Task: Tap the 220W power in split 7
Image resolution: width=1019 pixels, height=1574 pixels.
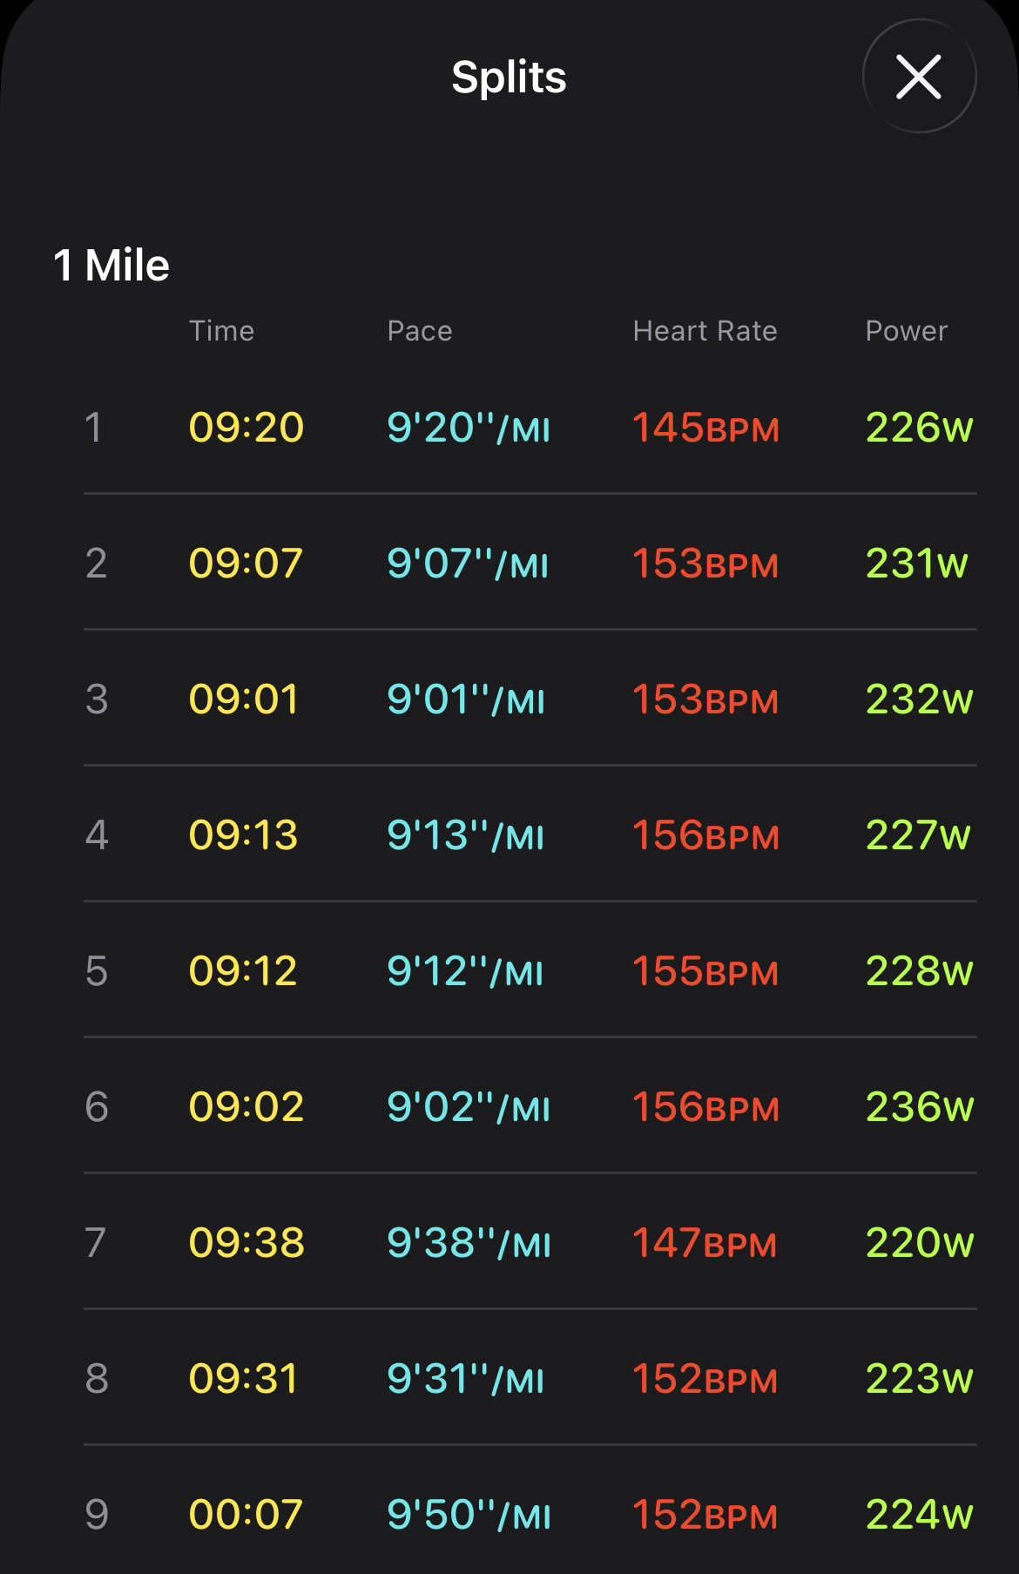Action: point(919,1242)
